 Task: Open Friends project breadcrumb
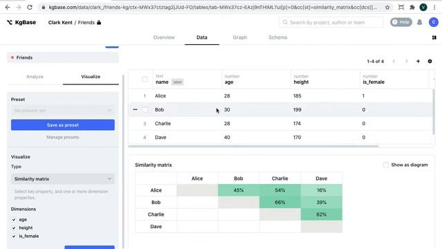point(86,22)
